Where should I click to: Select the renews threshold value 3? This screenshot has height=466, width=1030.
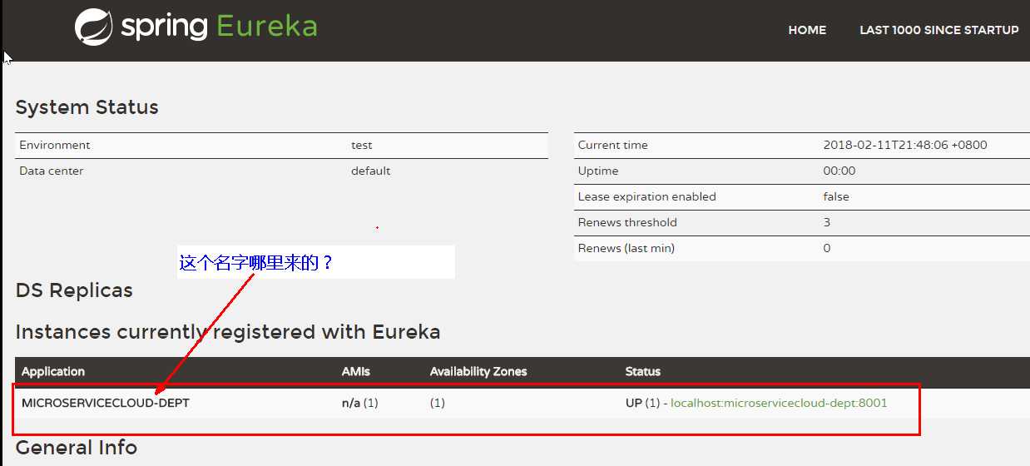[x=827, y=222]
